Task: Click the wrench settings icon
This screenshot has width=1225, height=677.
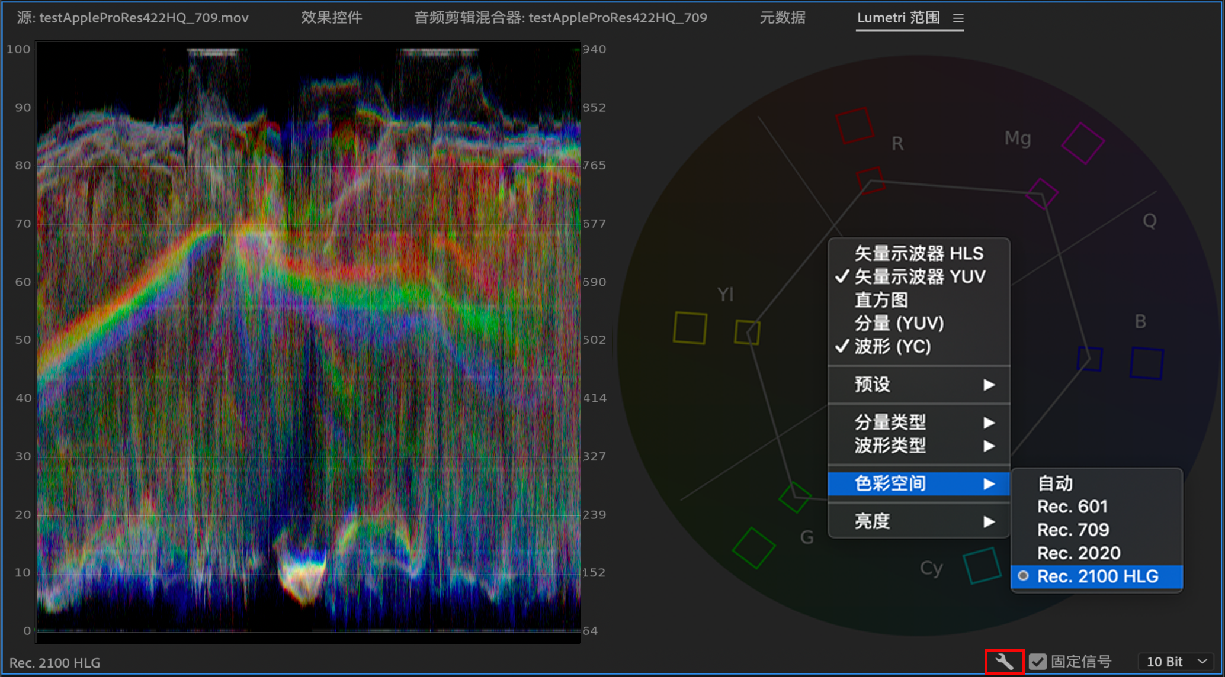Action: (x=1004, y=662)
